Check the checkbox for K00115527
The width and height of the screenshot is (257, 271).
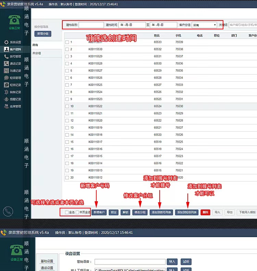point(67,71)
